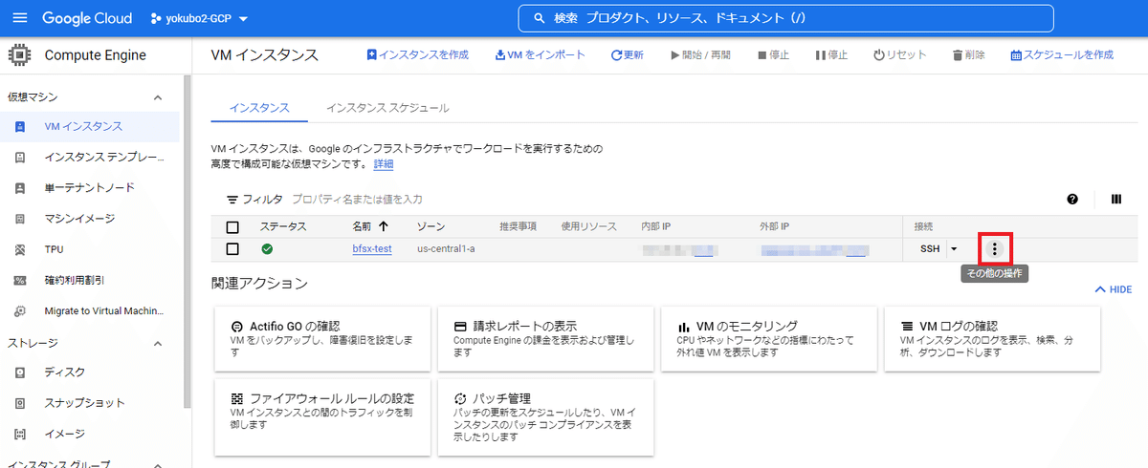The width and height of the screenshot is (1148, 468).
Task: Click the search magnifier icon
Action: coord(541,18)
